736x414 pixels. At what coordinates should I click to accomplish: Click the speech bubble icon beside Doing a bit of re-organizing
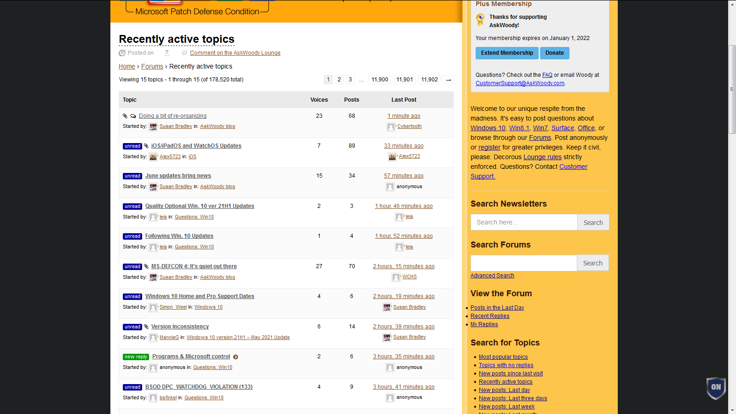133,116
